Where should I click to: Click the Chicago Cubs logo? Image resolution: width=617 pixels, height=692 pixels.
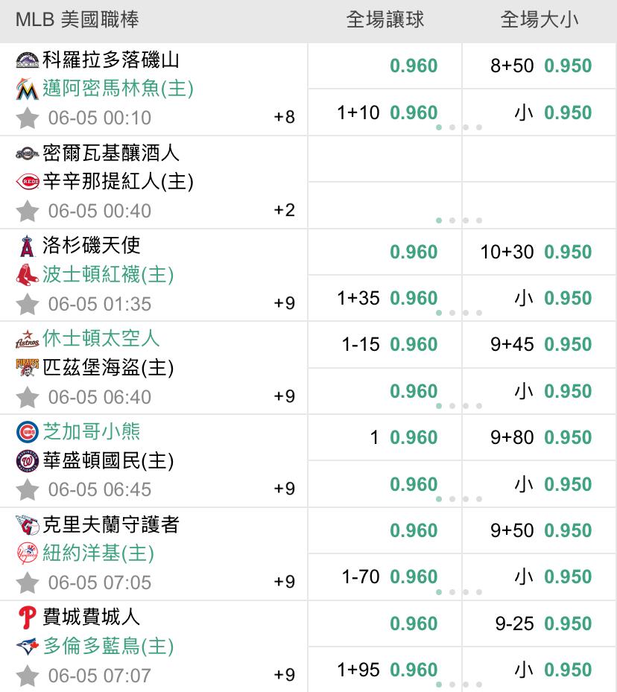click(x=28, y=431)
